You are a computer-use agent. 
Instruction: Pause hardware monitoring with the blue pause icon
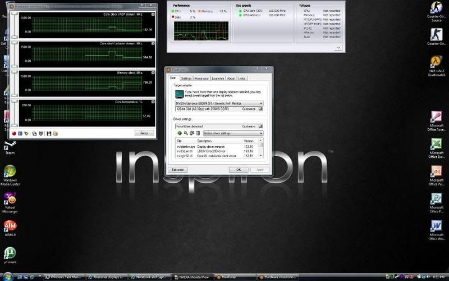(x=20, y=134)
